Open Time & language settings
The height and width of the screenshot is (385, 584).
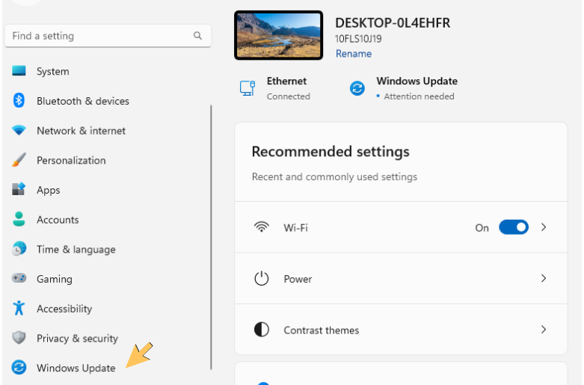tap(76, 250)
